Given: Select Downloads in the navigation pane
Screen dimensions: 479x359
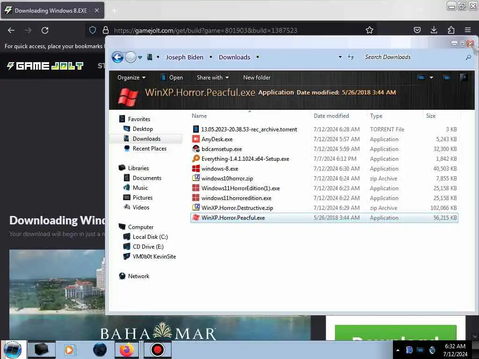Looking at the screenshot, I should click(x=146, y=138).
